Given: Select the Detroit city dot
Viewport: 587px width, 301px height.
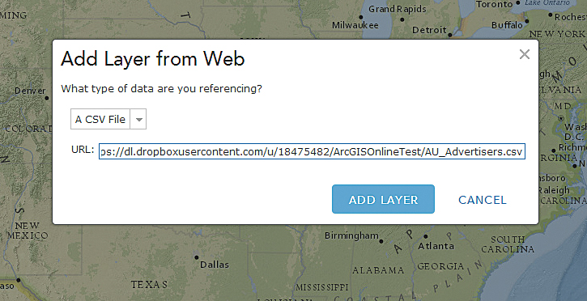Looking at the screenshot, I should pos(450,35).
